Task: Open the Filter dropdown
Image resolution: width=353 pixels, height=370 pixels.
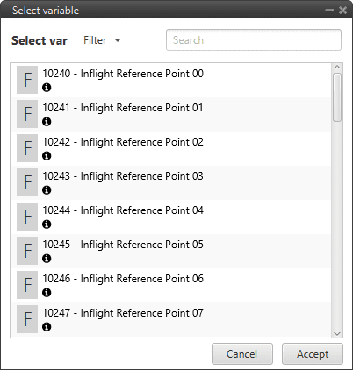Action: [102, 40]
